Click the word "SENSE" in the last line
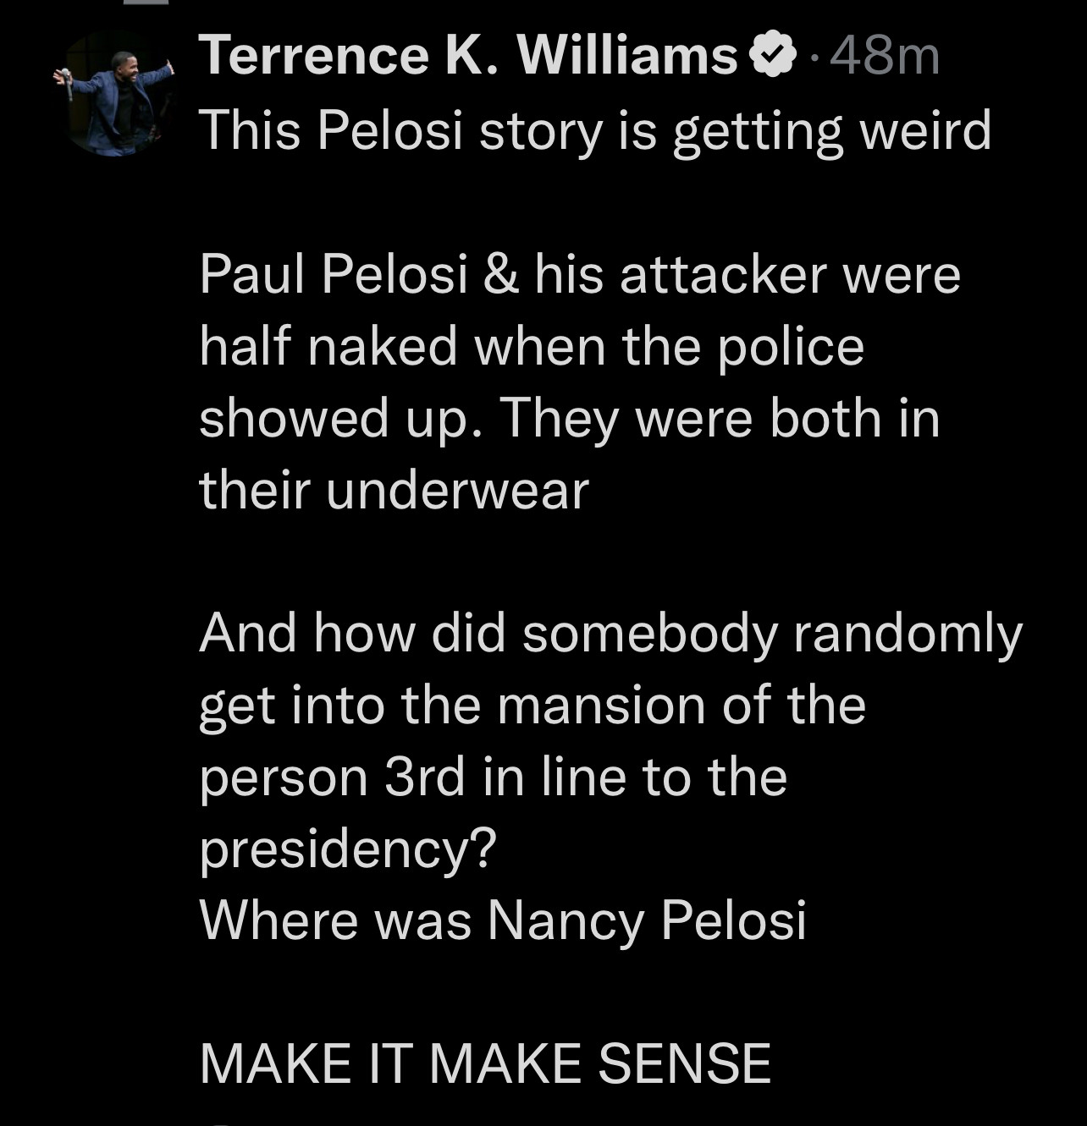Image resolution: width=1087 pixels, height=1126 pixels. (x=684, y=1063)
